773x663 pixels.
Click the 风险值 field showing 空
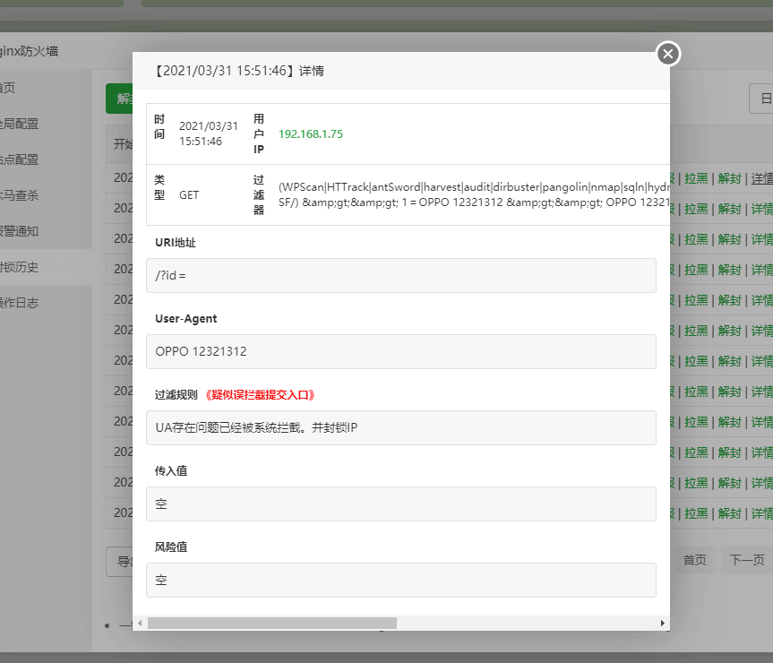[x=400, y=581]
